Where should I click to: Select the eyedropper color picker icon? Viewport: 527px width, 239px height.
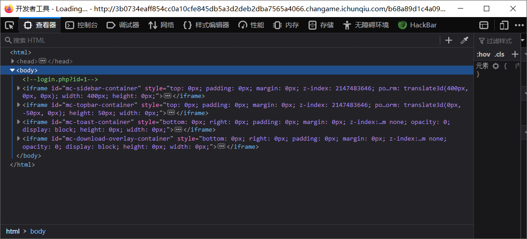[464, 40]
